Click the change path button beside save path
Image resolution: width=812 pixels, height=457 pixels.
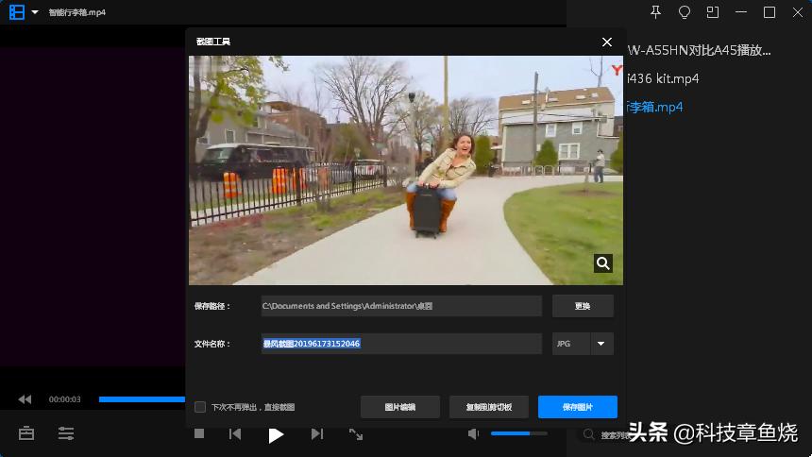point(583,306)
